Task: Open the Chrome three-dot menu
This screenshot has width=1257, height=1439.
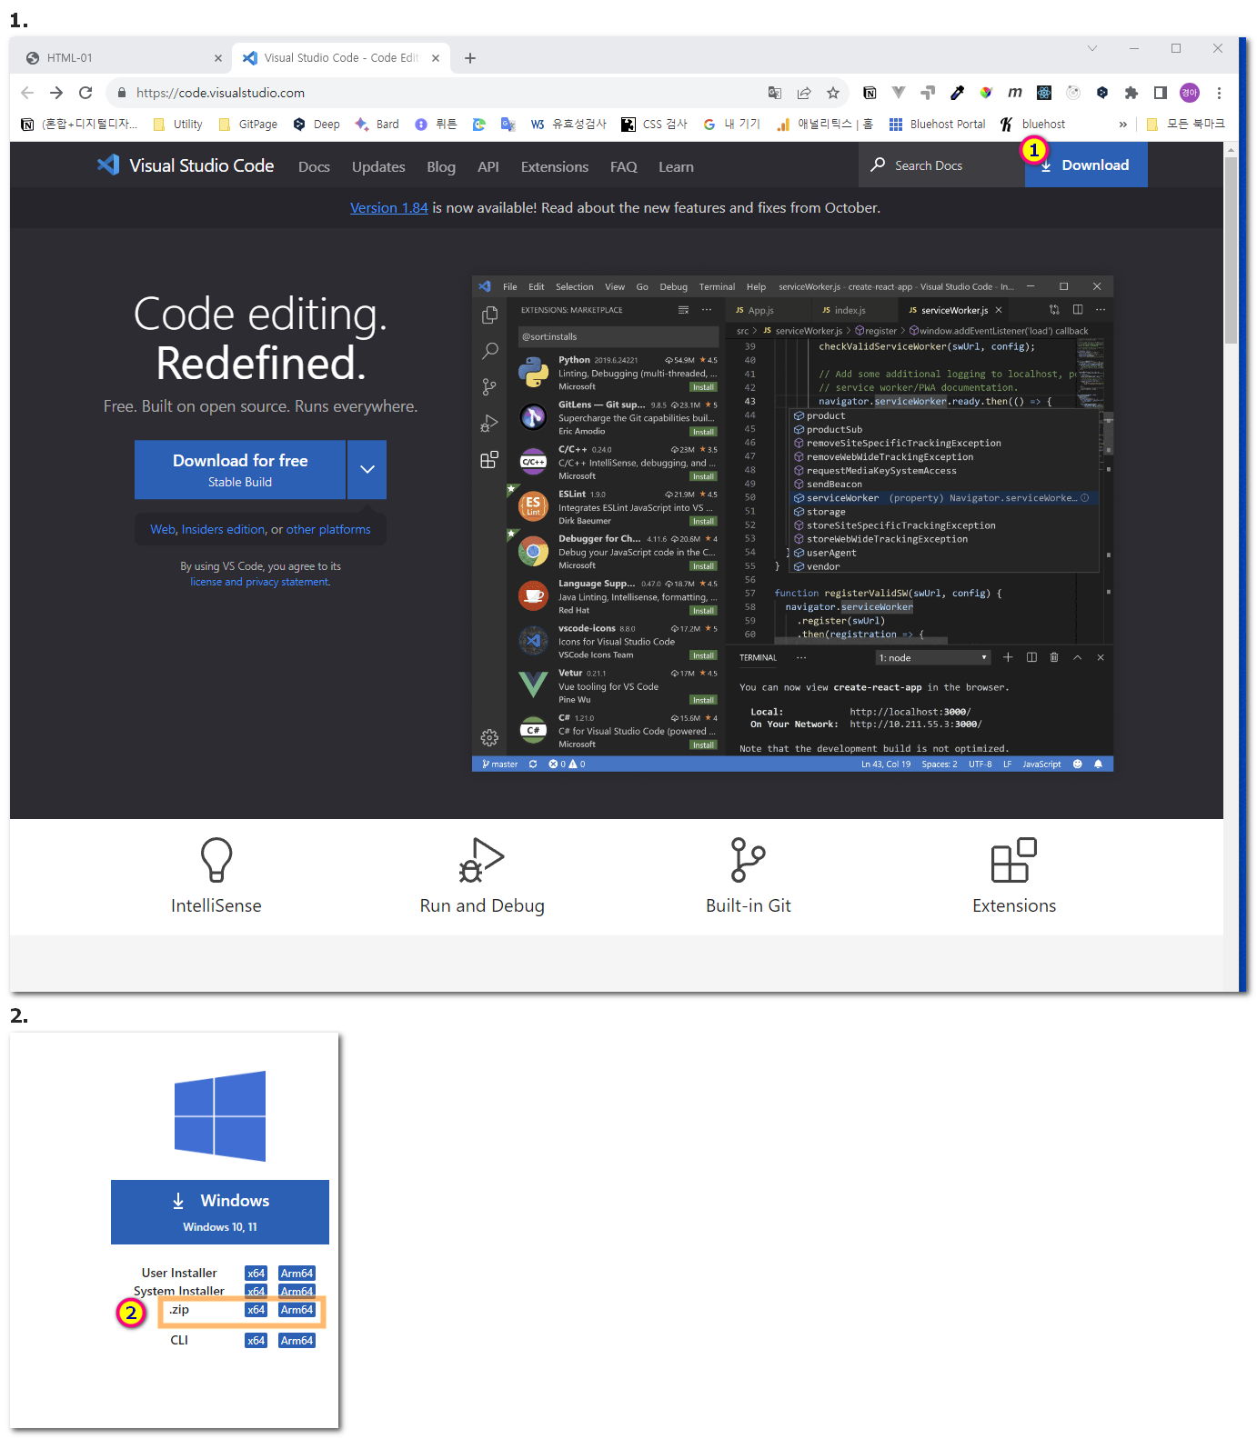Action: (1219, 93)
